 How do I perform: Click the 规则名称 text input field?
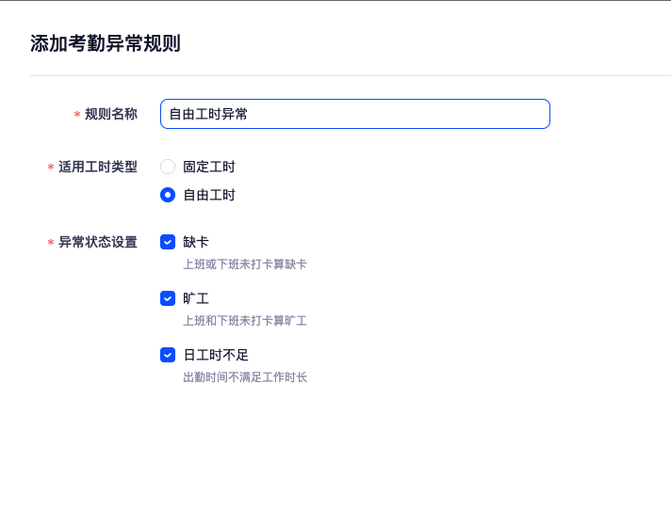click(354, 114)
